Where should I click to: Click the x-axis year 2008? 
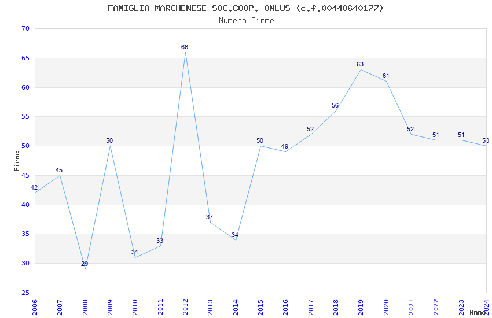point(85,308)
